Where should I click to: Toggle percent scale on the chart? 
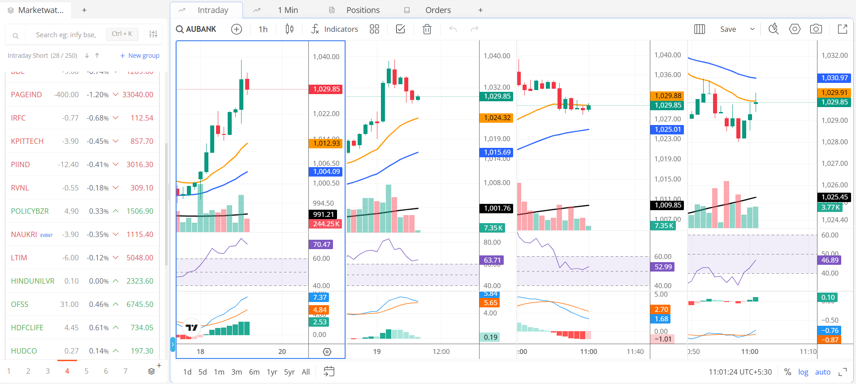point(787,372)
